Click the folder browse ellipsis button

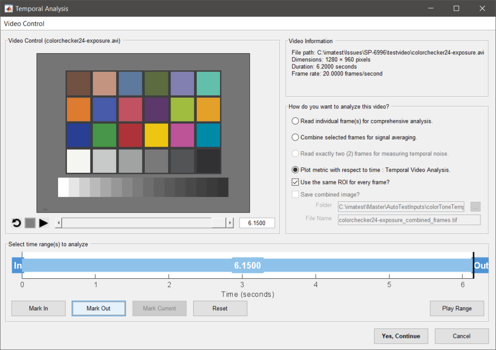pyautogui.click(x=475, y=207)
